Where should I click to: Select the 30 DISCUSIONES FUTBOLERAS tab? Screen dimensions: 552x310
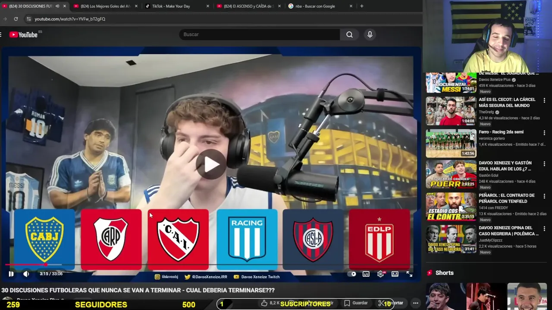pos(32,6)
